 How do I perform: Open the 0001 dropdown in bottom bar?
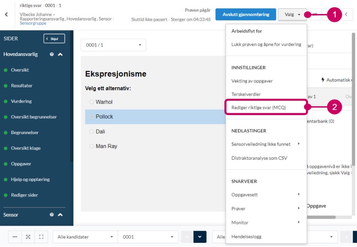pyautogui.click(x=148, y=237)
